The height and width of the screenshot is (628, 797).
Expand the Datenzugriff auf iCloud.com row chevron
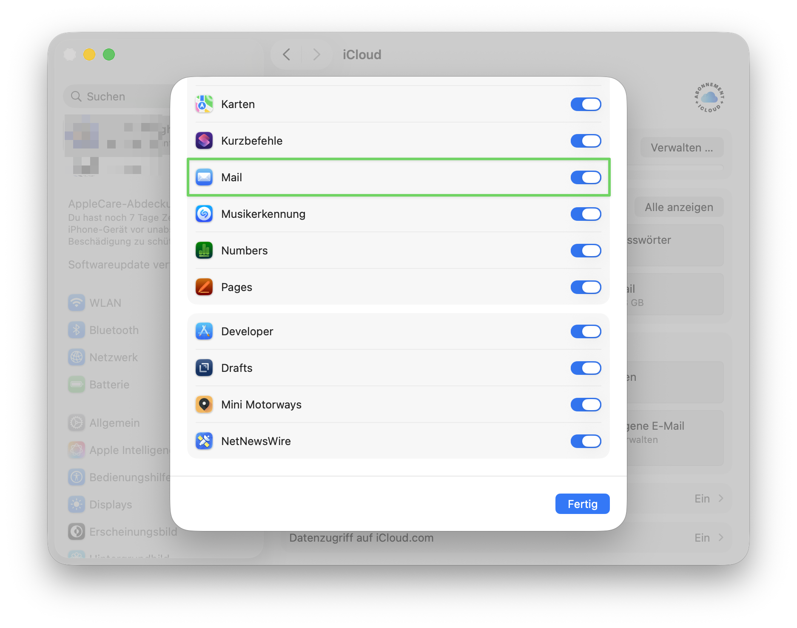(721, 538)
